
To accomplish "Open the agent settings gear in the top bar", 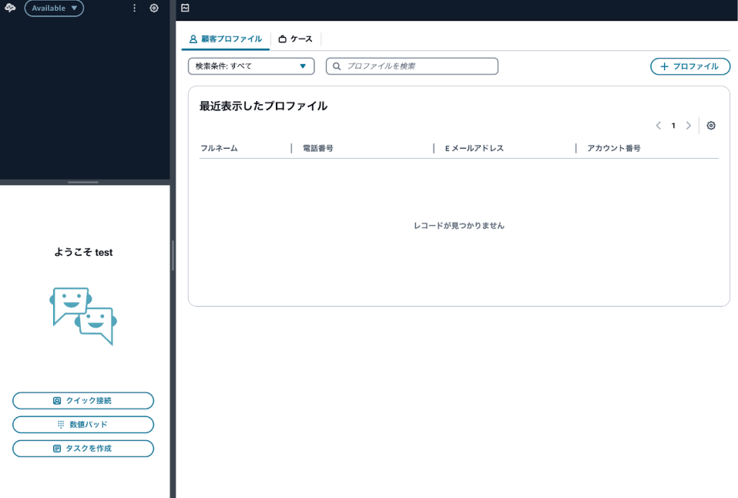I will (153, 8).
